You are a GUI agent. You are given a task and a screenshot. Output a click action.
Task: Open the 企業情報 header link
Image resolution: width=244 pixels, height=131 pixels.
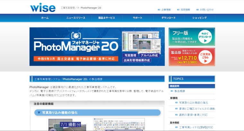[166, 10]
